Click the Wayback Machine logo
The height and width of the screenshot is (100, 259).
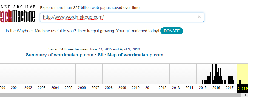click(17, 14)
